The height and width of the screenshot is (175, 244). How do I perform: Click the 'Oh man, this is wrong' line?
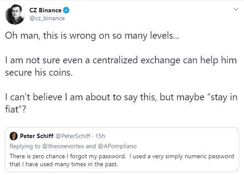pyautogui.click(x=92, y=36)
